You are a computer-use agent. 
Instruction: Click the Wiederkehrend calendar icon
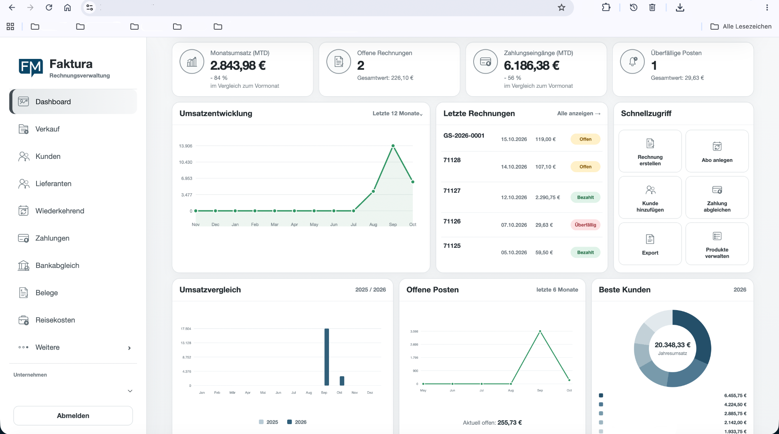(24, 211)
